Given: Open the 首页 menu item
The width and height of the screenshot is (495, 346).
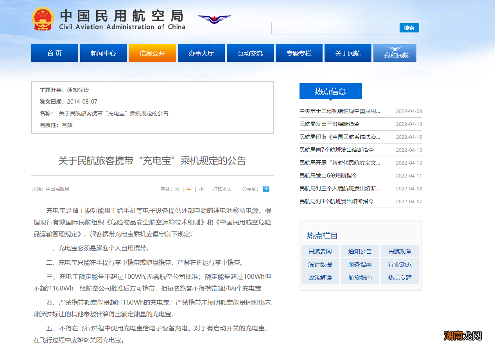Looking at the screenshot, I should point(54,53).
